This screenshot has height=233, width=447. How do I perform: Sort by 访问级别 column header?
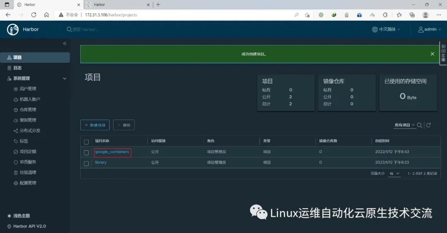(x=158, y=141)
